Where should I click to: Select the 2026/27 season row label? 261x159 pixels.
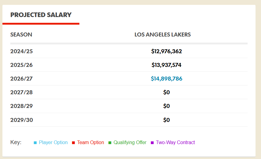(x=22, y=79)
